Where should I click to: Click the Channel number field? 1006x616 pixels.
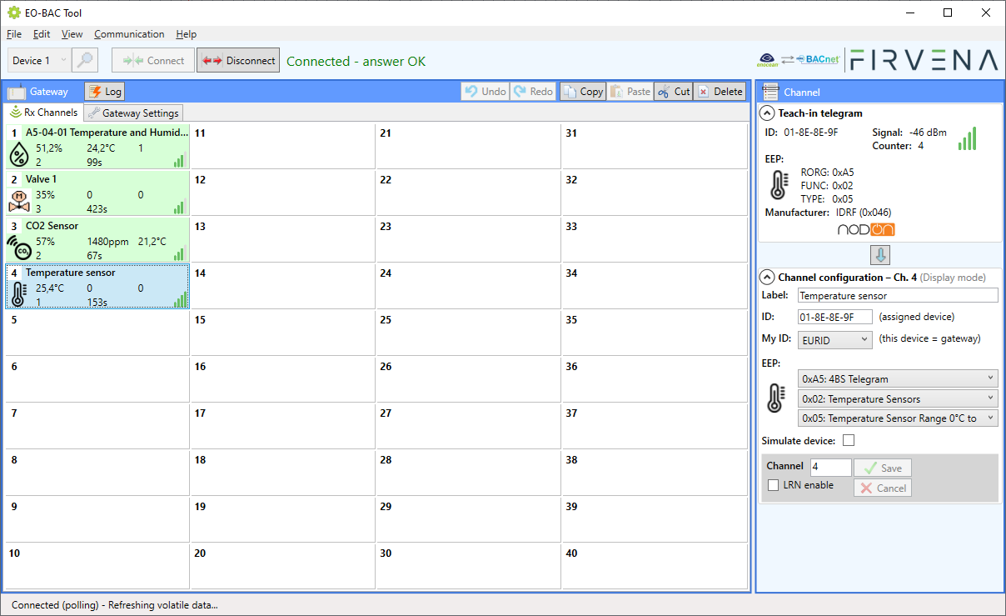pyautogui.click(x=831, y=468)
